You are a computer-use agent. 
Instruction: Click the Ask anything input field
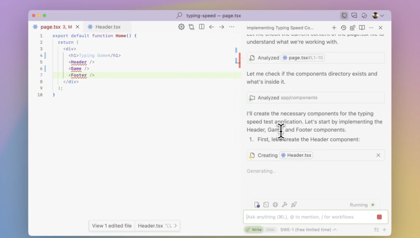[308, 217]
